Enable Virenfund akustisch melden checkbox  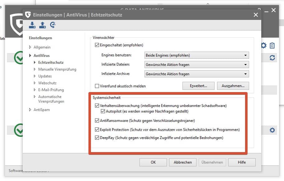[x=97, y=86]
